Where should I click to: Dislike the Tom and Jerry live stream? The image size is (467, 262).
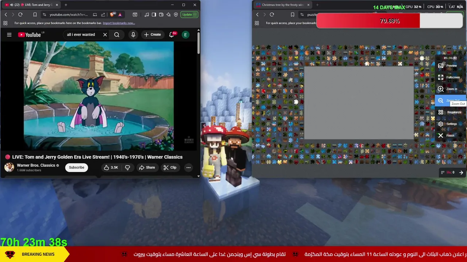click(127, 167)
